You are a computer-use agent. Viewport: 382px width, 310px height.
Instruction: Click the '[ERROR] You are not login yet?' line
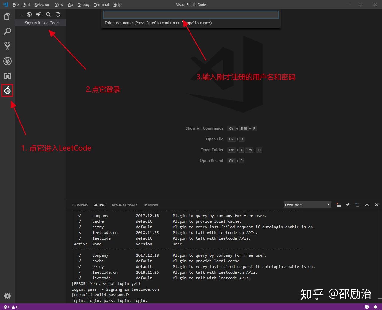(106, 283)
